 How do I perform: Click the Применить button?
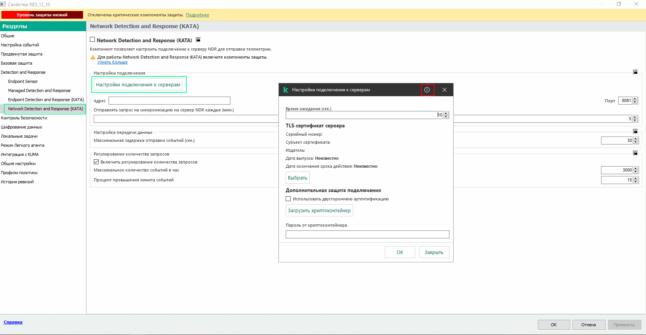pos(624,325)
